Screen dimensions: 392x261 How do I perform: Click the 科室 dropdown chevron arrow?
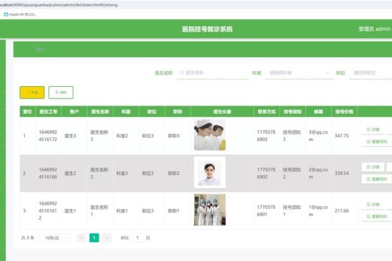click(x=327, y=73)
